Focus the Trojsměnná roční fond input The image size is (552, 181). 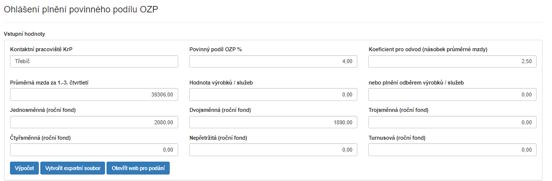click(x=452, y=122)
